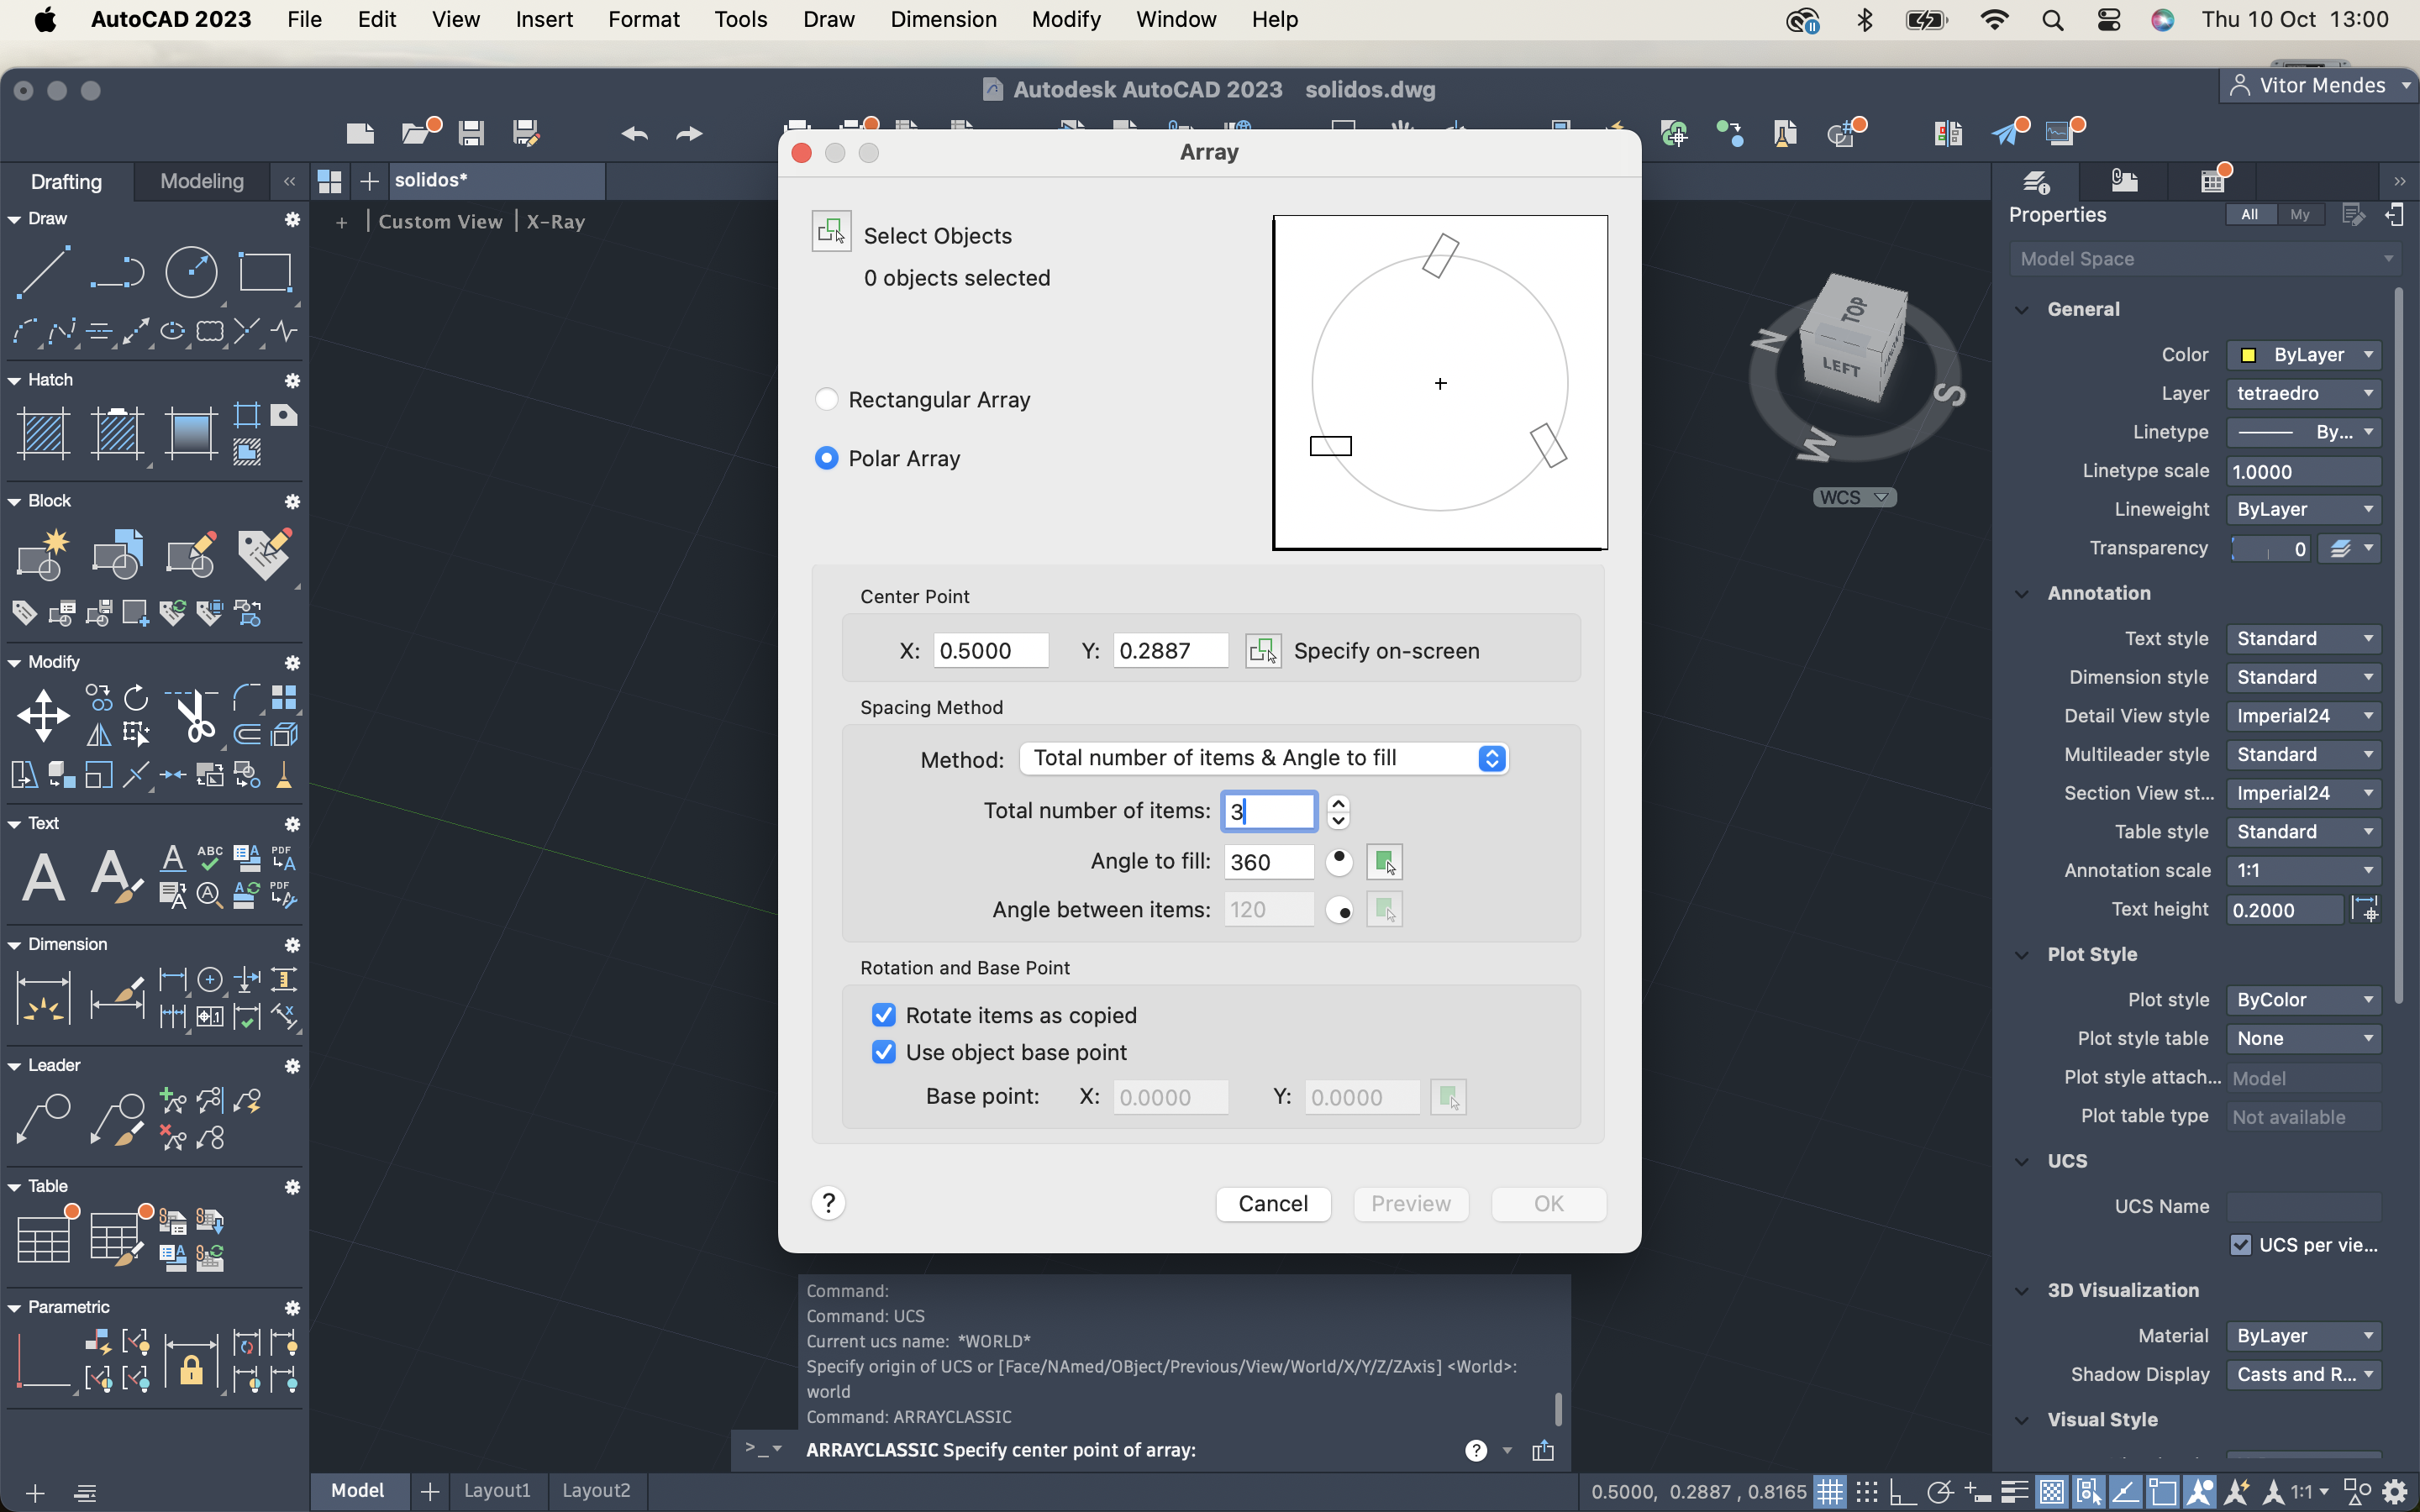Screen dimensions: 2420x1512
Task: Click the Undo arrow
Action: pyautogui.click(x=634, y=133)
